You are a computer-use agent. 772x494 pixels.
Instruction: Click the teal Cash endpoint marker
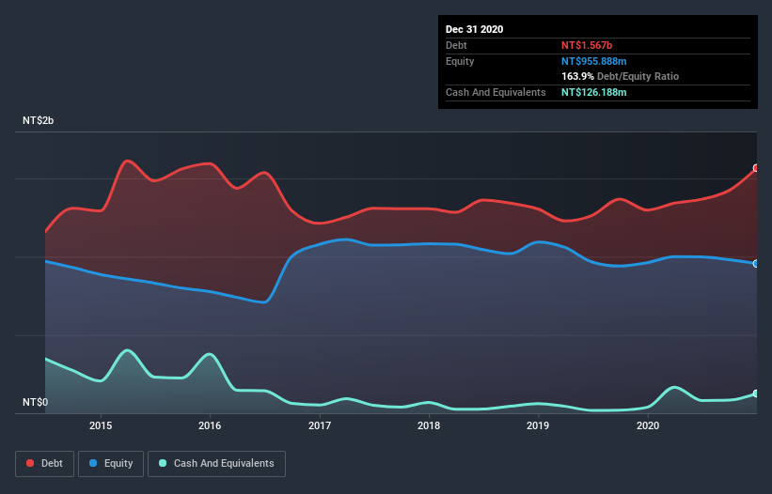tap(756, 394)
